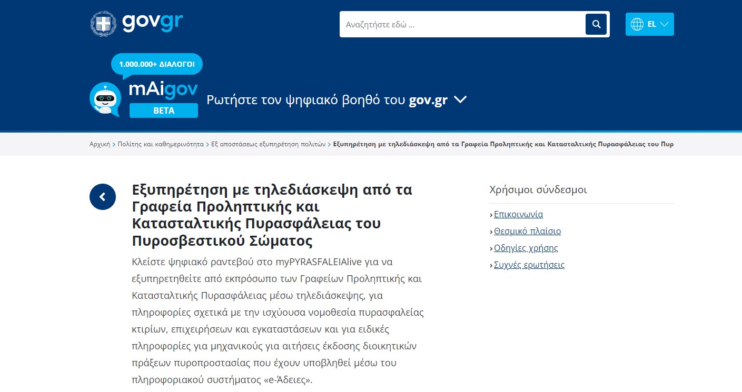Click the mAigov robot mascot icon
This screenshot has width=742, height=392.
pos(104,99)
